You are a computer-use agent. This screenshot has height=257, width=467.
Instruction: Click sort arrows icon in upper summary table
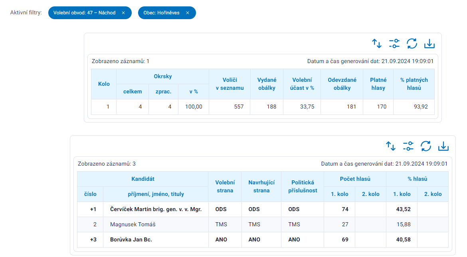click(377, 43)
